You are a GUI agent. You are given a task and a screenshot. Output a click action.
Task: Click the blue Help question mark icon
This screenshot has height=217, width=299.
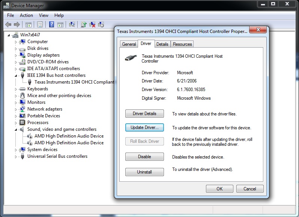pyautogui.click(x=51, y=24)
